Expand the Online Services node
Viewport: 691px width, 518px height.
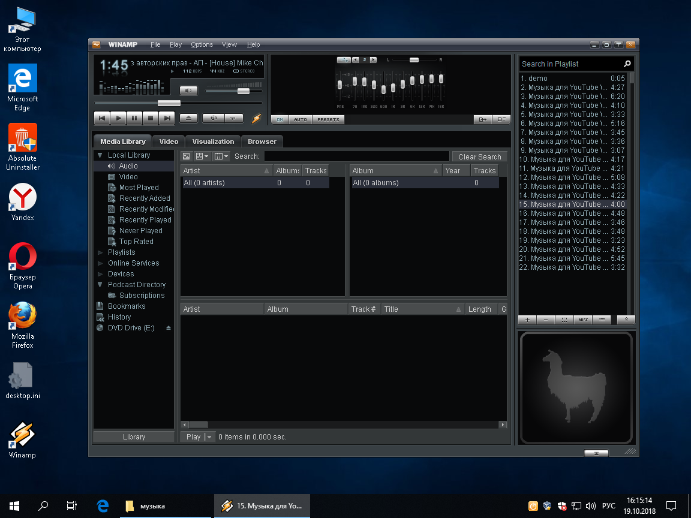(100, 263)
